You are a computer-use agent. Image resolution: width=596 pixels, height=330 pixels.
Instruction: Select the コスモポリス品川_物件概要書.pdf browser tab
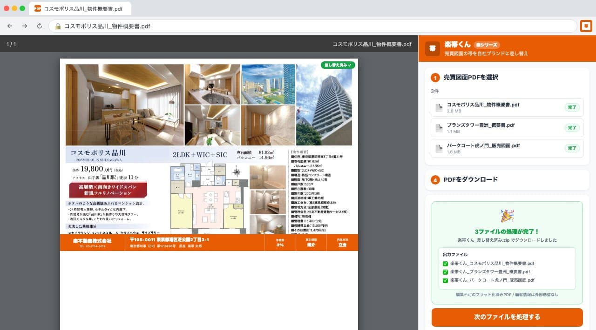pos(80,8)
